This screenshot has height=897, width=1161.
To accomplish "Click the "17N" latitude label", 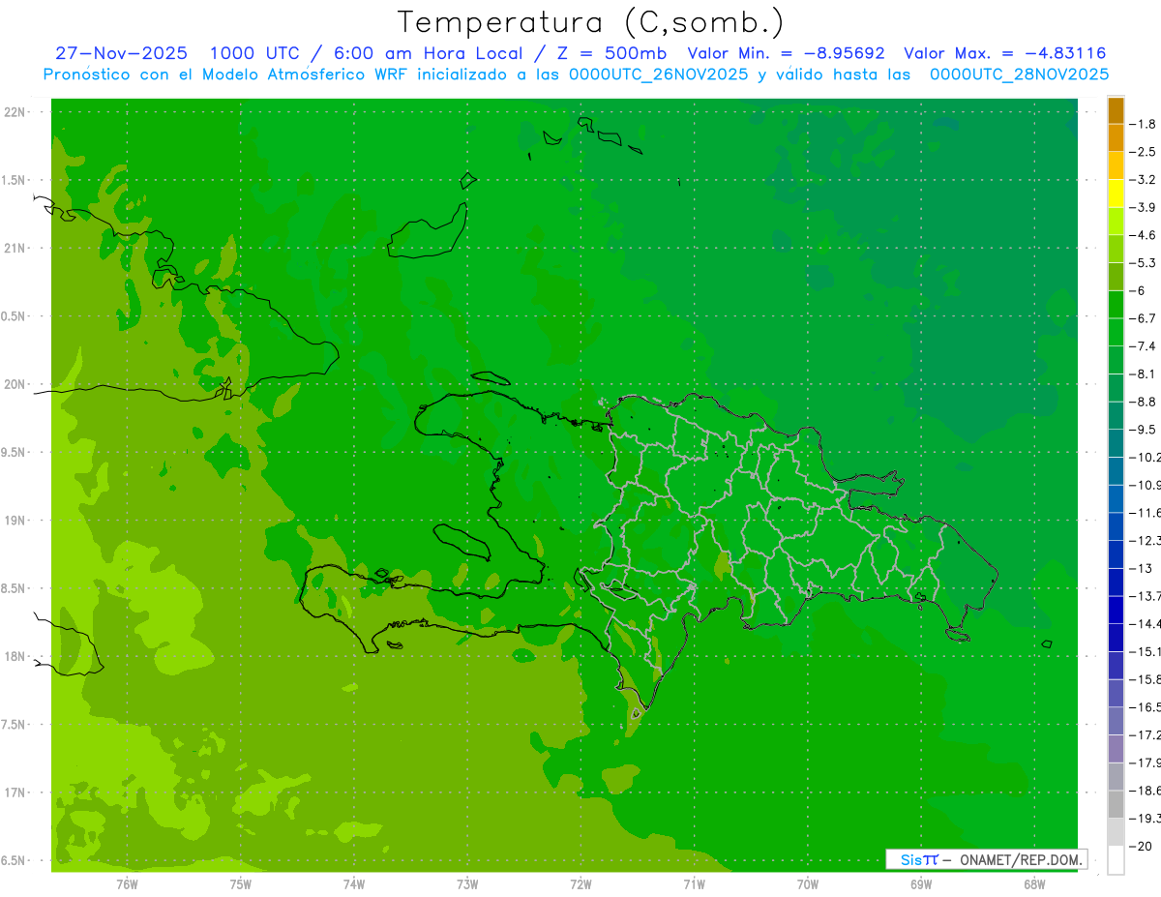I will tap(15, 792).
